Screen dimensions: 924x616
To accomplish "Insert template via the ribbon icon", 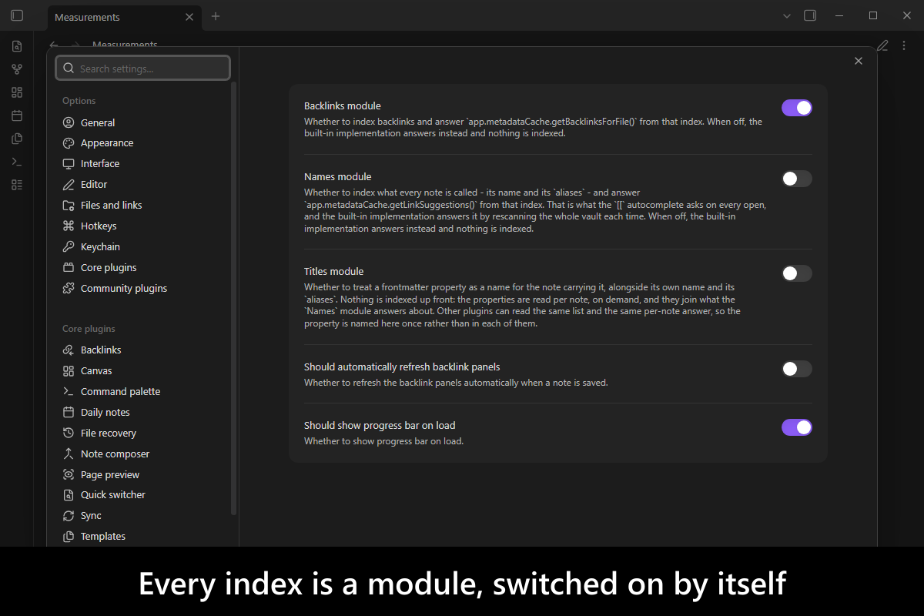I will [x=17, y=139].
